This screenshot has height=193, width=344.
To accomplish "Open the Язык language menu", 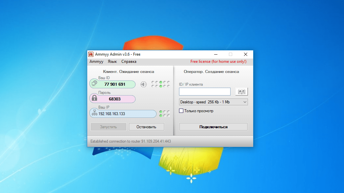I will point(112,61).
